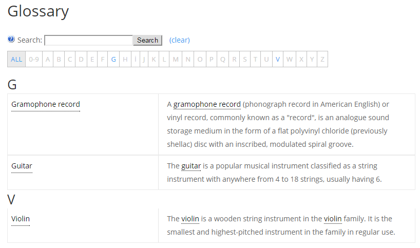Image resolution: width=420 pixels, height=248 pixels.
Task: Open the Guitar glossary term
Action: [22, 166]
